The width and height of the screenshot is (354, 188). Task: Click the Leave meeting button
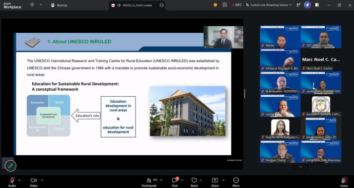[x=344, y=182]
